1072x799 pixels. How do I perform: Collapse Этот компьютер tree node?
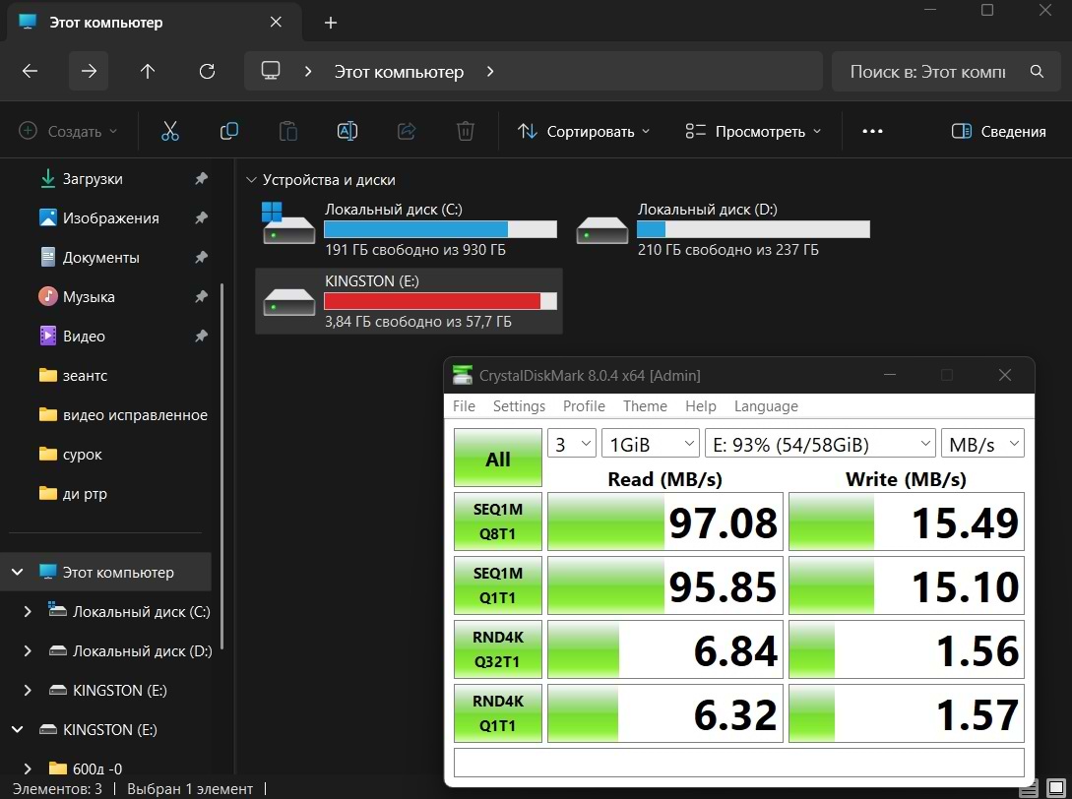(x=17, y=572)
